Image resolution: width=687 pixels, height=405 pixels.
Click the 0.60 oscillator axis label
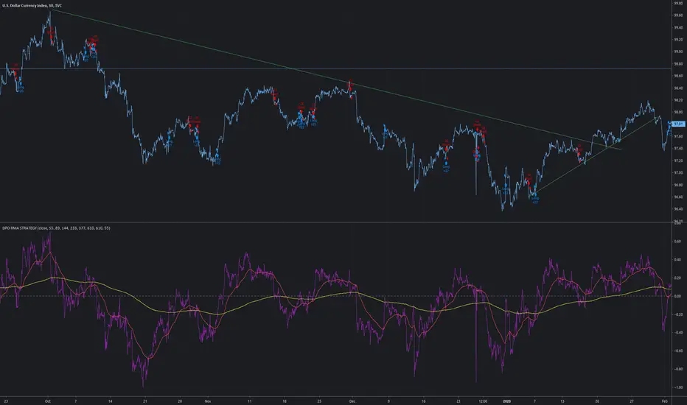click(x=678, y=242)
